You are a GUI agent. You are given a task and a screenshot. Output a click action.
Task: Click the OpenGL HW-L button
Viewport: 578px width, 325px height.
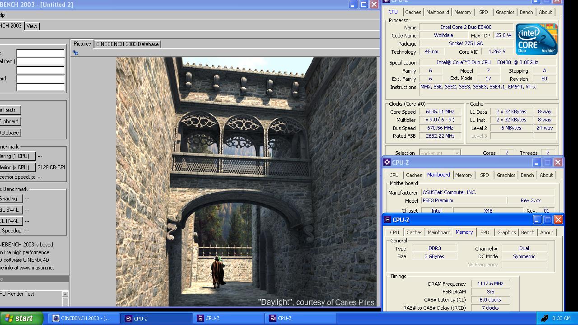11,221
